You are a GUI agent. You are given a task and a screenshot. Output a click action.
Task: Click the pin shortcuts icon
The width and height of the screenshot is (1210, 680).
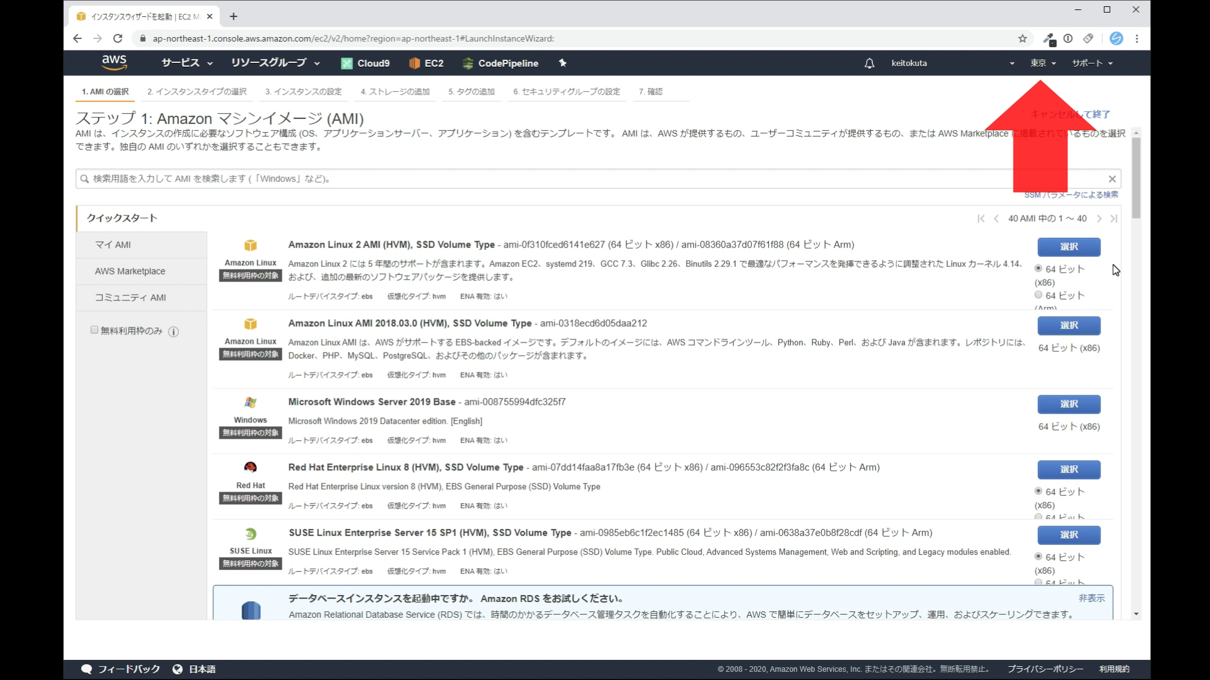point(563,63)
